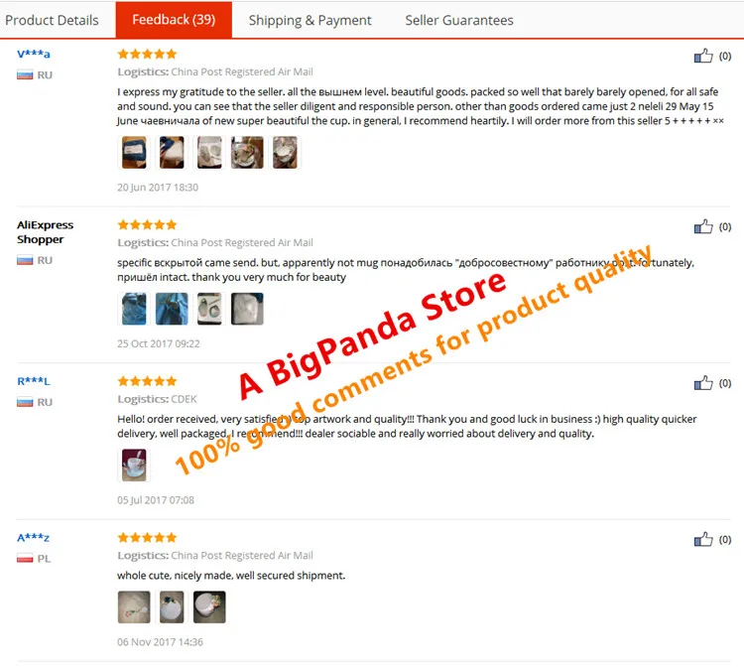Open first photo in V***a's review
Image resolution: width=744 pixels, height=668 pixels.
[x=134, y=153]
